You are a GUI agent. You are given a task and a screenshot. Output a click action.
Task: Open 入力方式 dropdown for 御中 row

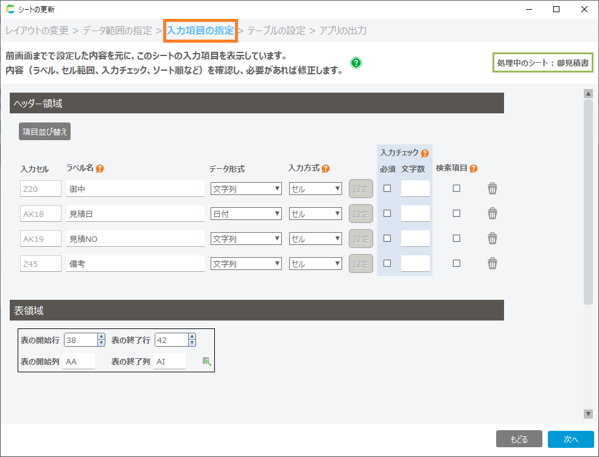pyautogui.click(x=315, y=189)
